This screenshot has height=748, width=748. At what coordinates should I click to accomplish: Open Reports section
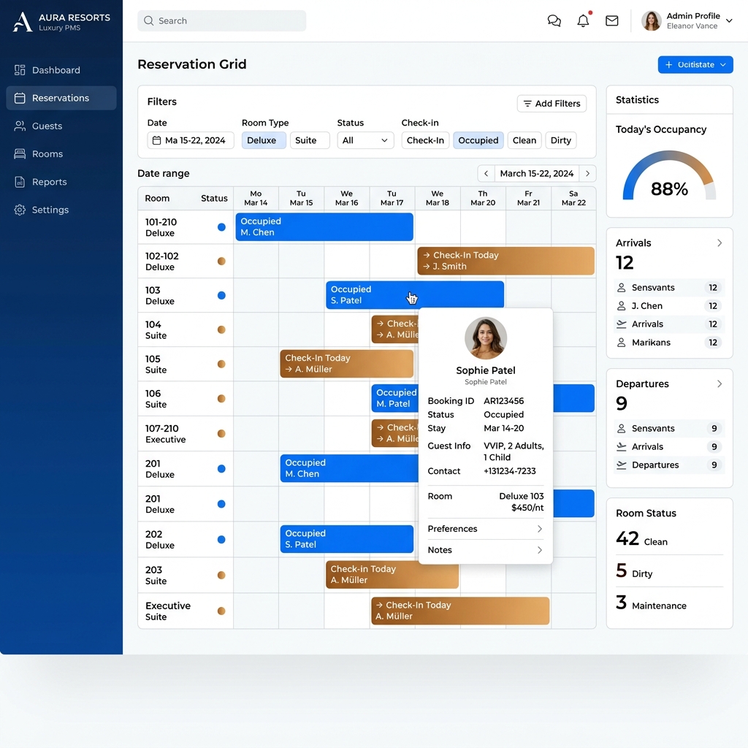pyautogui.click(x=61, y=182)
